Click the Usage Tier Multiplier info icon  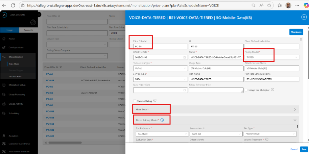click(273, 90)
